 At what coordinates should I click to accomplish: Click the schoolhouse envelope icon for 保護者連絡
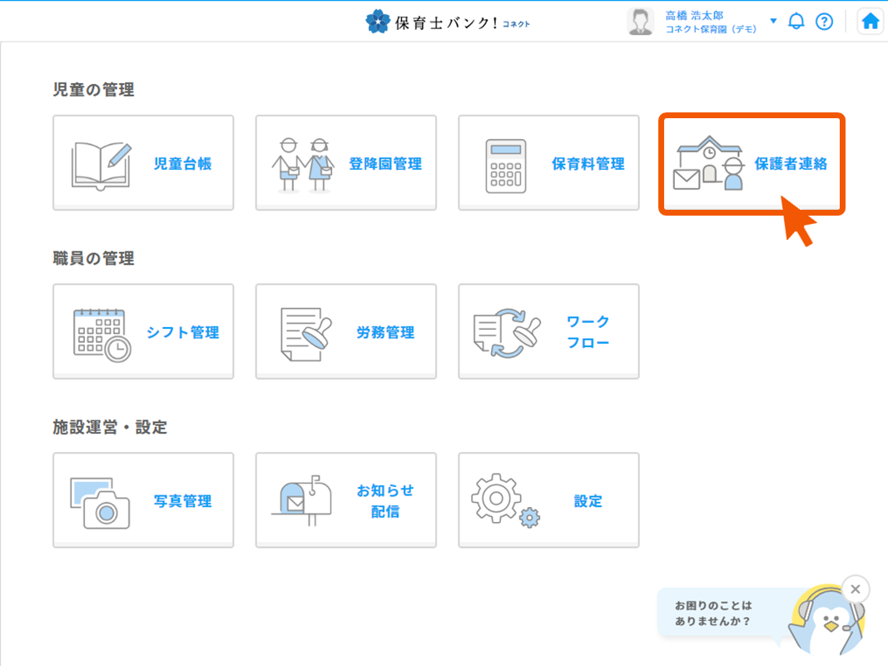coord(707,164)
